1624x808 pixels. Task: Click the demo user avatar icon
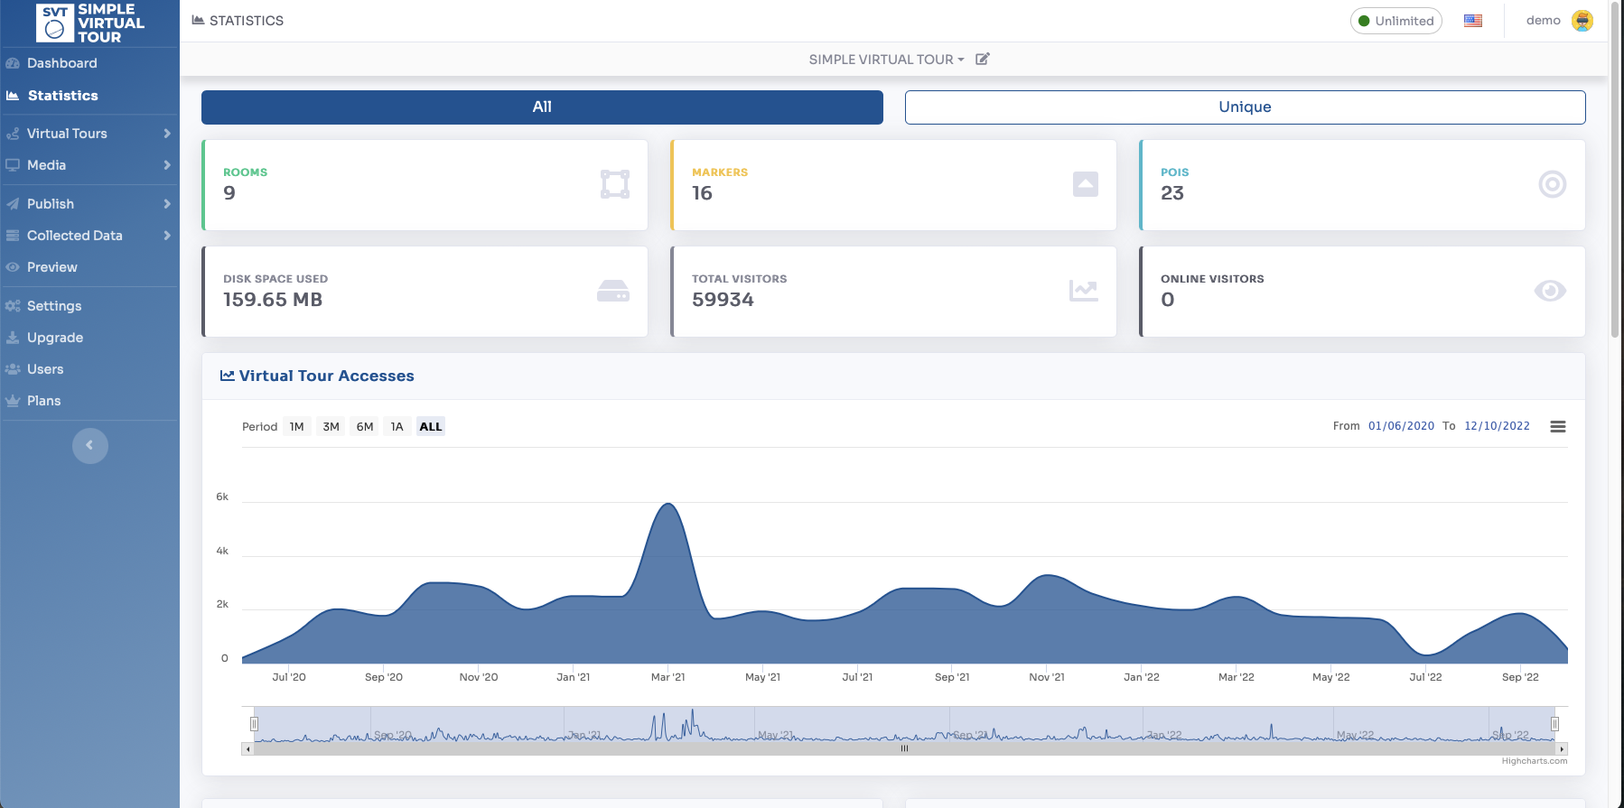(1582, 21)
